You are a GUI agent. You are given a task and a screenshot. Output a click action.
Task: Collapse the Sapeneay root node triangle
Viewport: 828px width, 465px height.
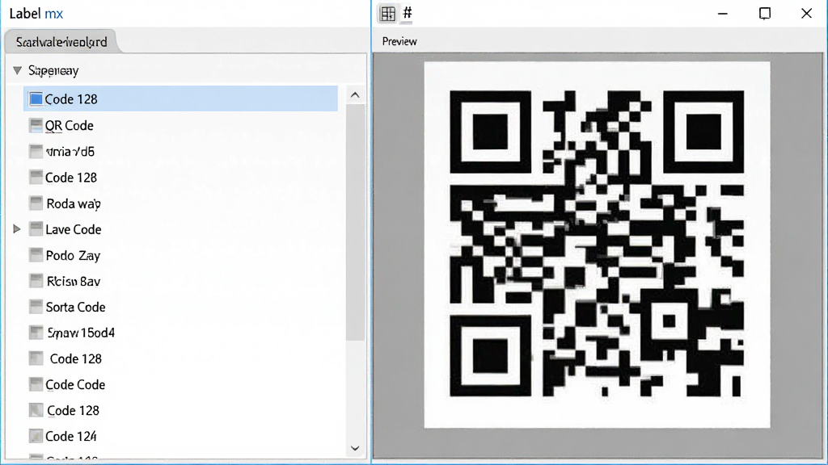(18, 70)
